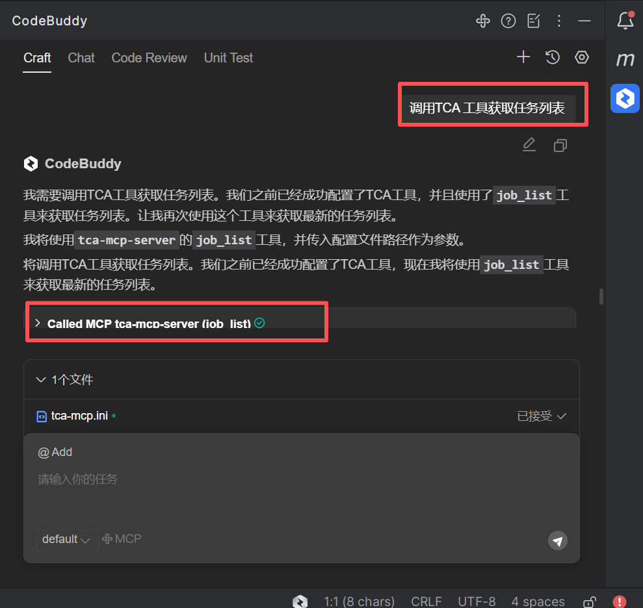Screen dimensions: 643x608
Task: Click the feedback edit note icon
Action: [x=534, y=21]
